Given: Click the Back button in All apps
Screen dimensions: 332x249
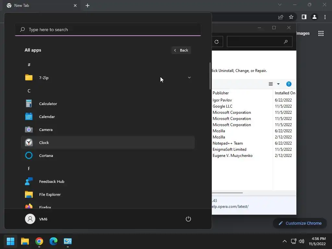Looking at the screenshot, I should pos(181,50).
